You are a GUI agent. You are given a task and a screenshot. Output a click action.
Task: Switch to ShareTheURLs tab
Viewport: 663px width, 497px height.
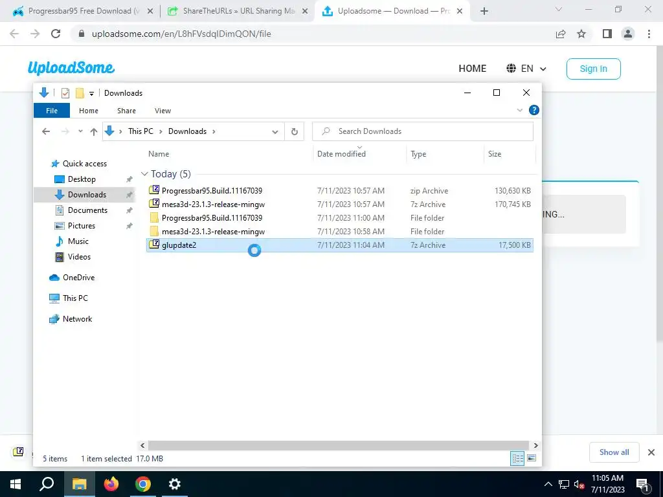(238, 11)
